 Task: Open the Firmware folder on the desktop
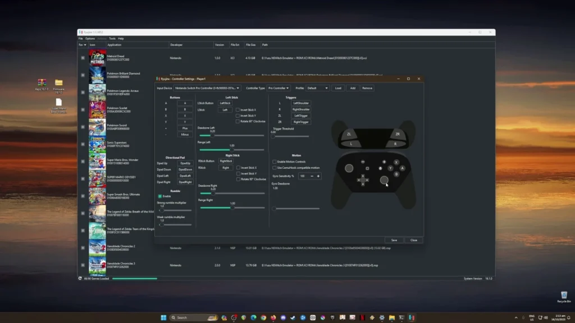[58, 86]
